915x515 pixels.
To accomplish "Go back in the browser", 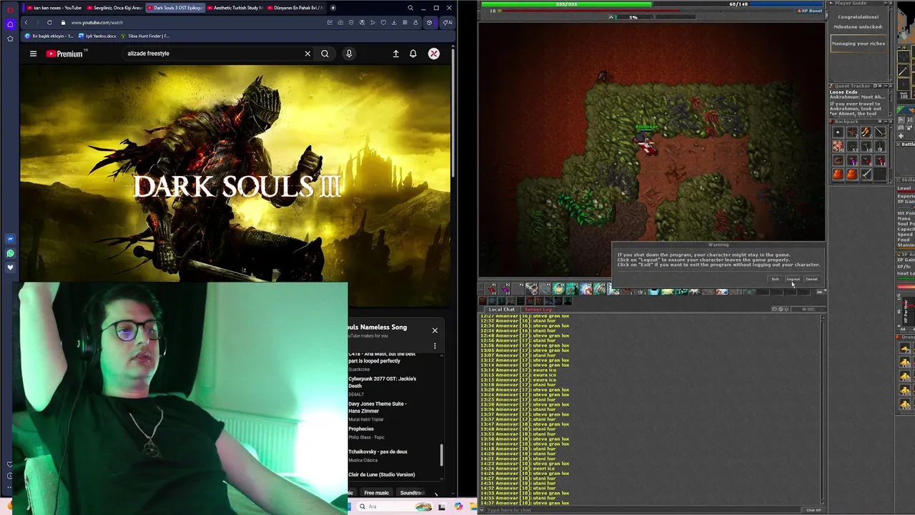I will click(26, 22).
